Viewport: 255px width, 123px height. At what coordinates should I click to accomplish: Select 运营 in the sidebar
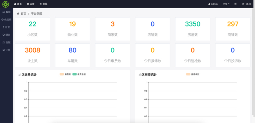point(6,27)
